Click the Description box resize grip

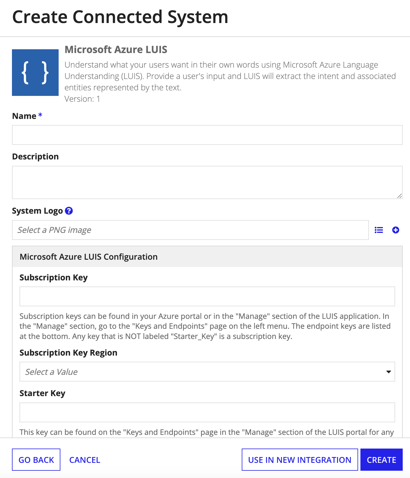pos(400,196)
